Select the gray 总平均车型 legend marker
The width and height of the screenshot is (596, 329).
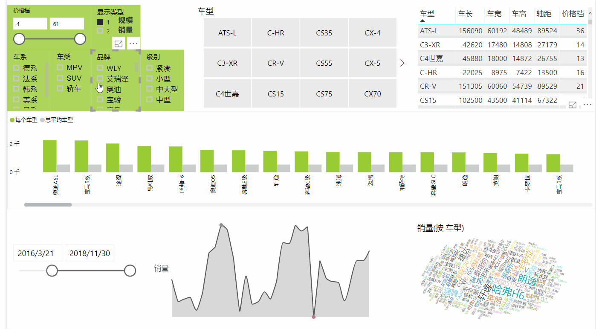tap(41, 120)
